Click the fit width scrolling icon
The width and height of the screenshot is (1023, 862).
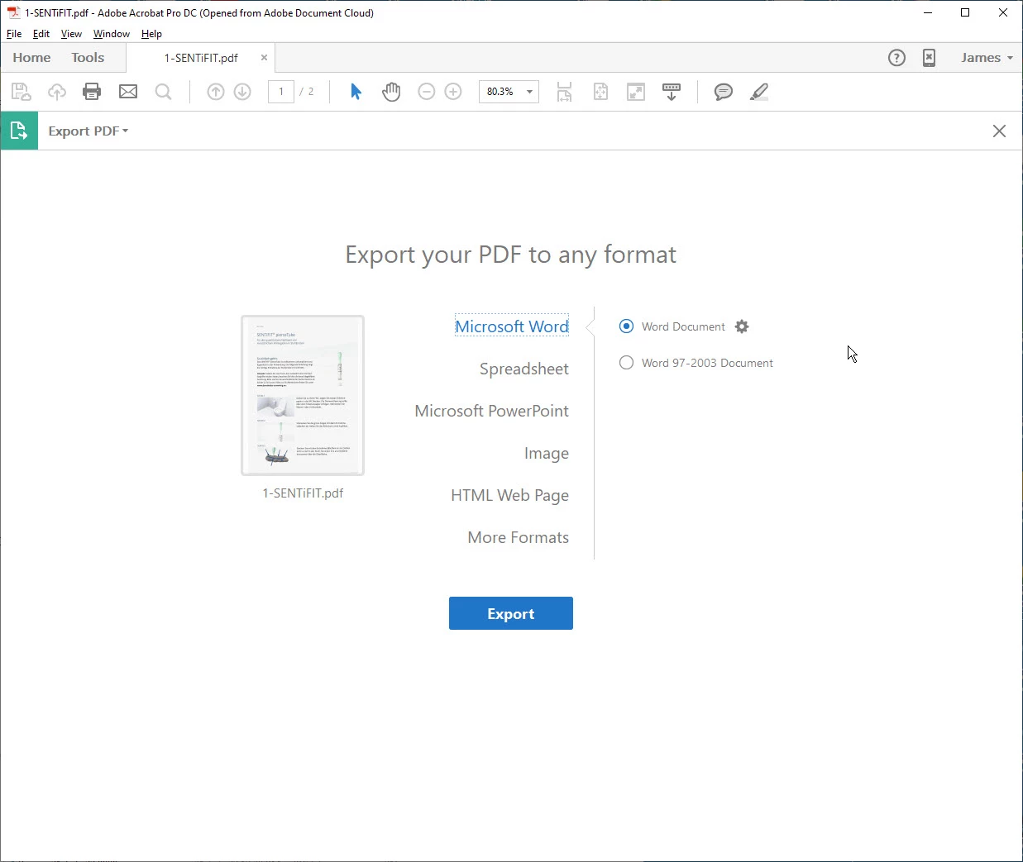[x=564, y=92]
